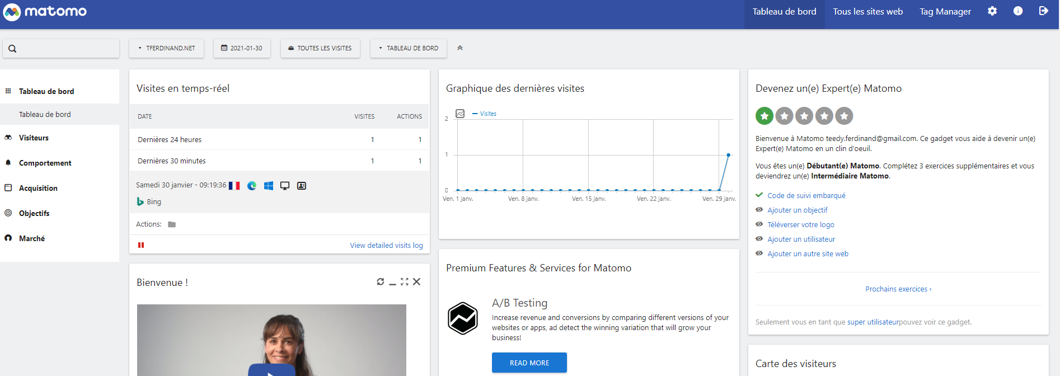Refresh the Bienvenue widget
The image size is (1060, 376).
[381, 282]
